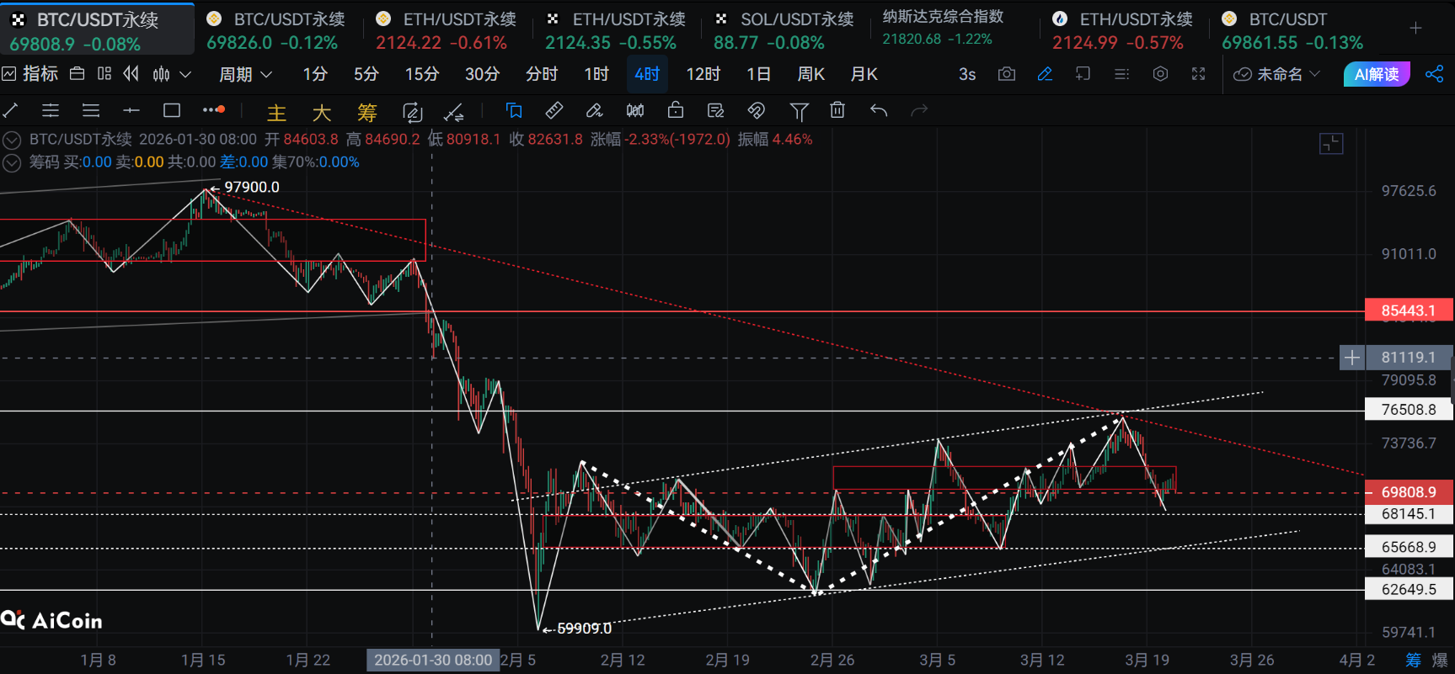Click the AI解读 button
1455x674 pixels.
(x=1376, y=74)
